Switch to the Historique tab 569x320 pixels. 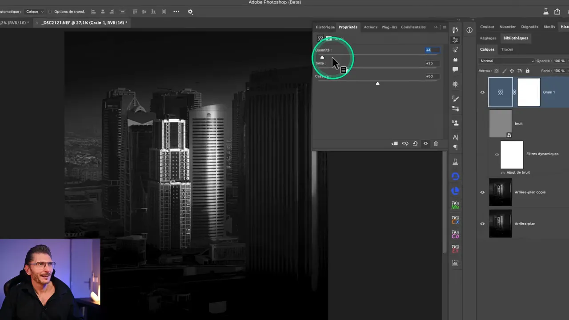coord(325,27)
